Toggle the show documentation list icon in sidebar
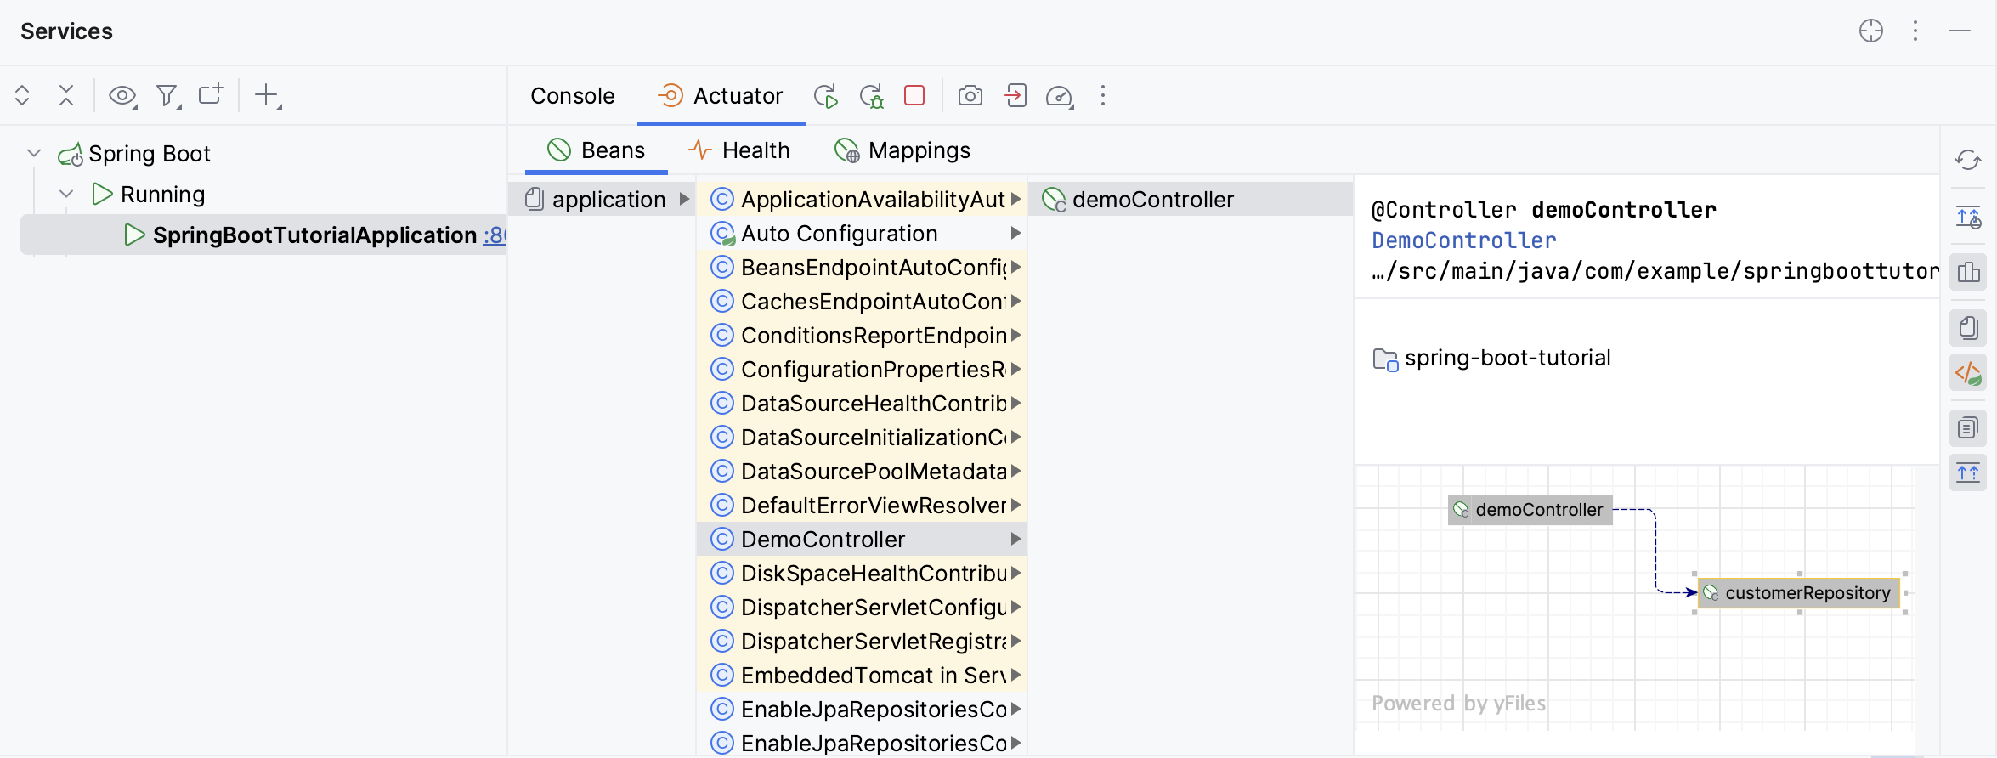The width and height of the screenshot is (1997, 758). pos(1968,427)
